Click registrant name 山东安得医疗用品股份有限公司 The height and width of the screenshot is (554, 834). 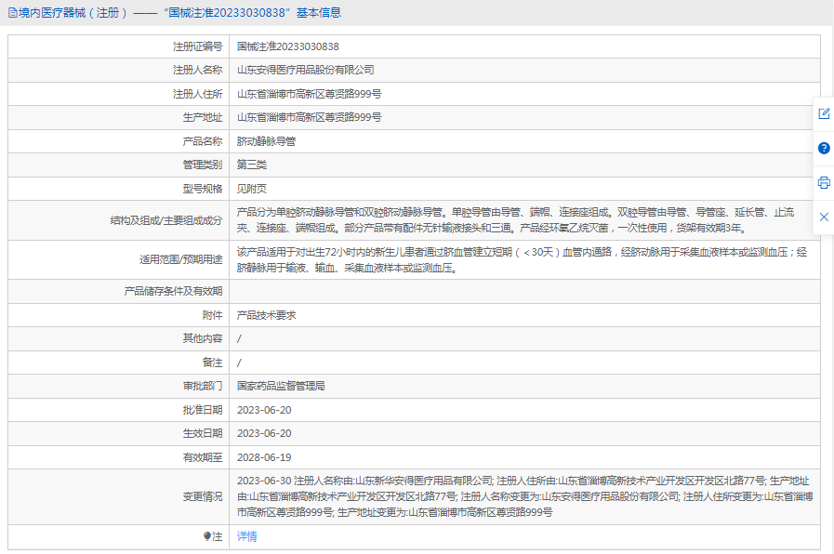[x=305, y=71]
